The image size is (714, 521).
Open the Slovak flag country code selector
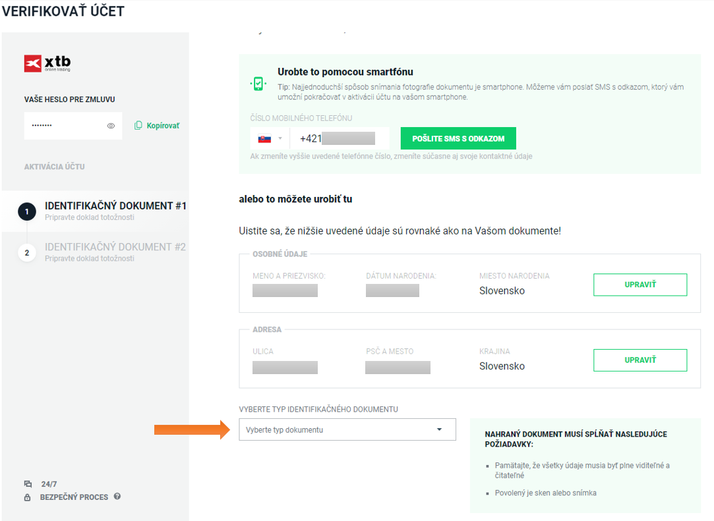click(x=270, y=138)
